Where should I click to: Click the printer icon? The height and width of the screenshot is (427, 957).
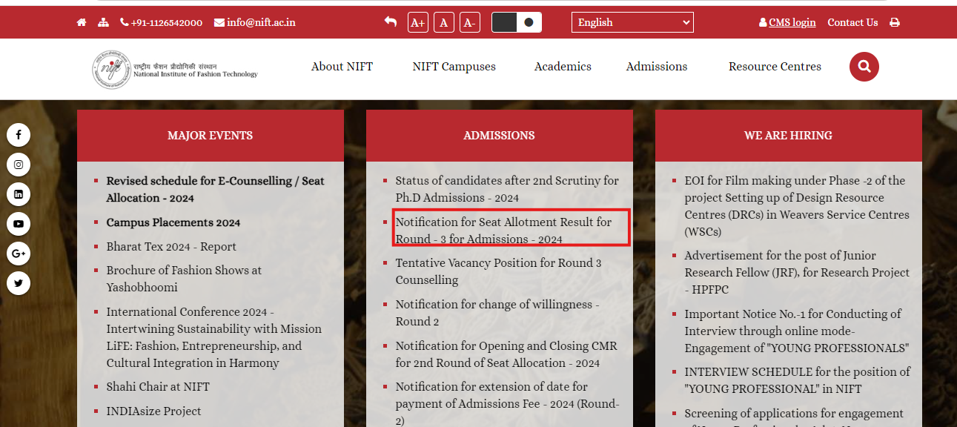click(x=895, y=22)
